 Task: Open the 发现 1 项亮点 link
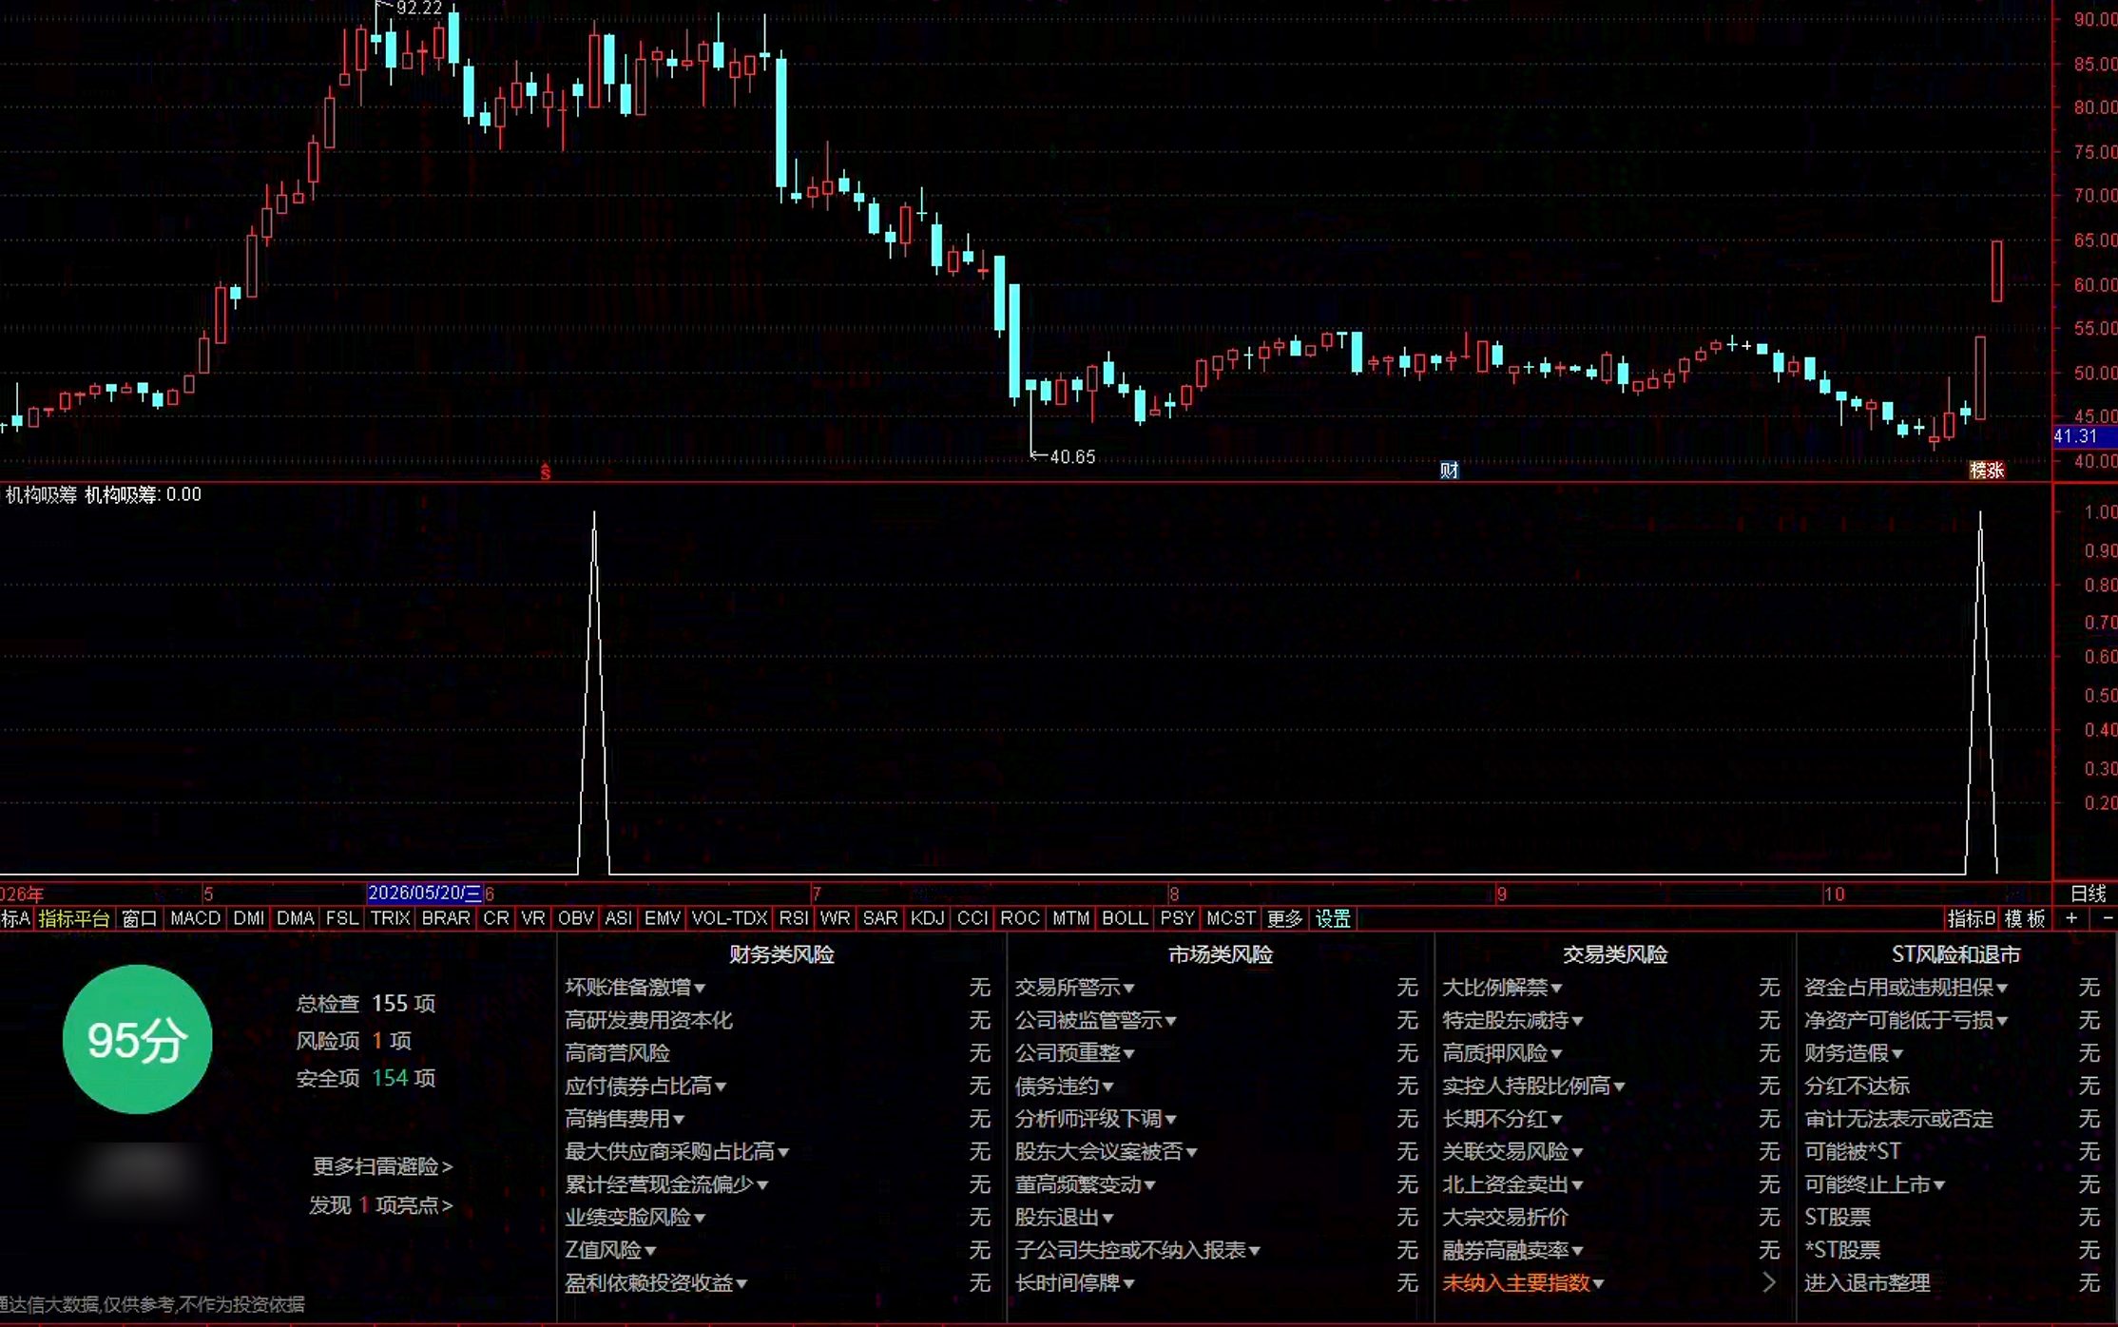[x=380, y=1205]
